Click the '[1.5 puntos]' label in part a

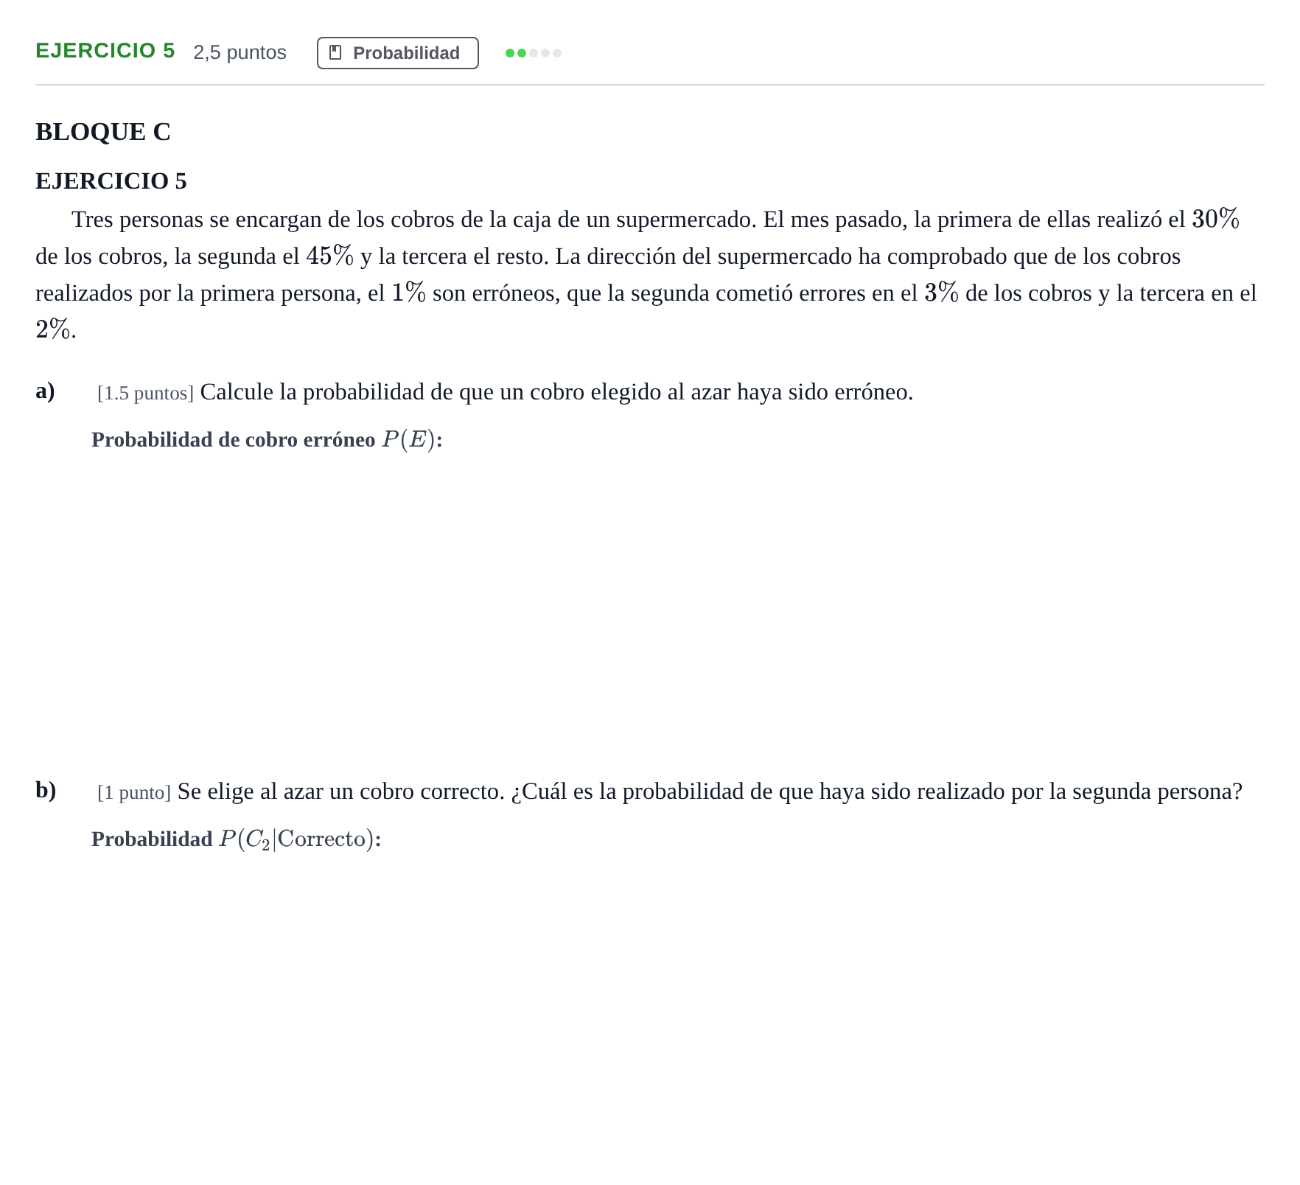145,394
